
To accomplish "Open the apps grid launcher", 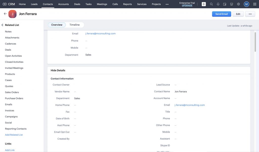I will click(254, 4).
